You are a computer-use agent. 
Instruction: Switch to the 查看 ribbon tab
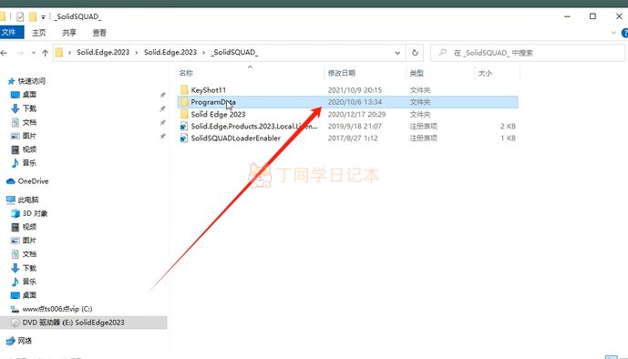click(99, 33)
